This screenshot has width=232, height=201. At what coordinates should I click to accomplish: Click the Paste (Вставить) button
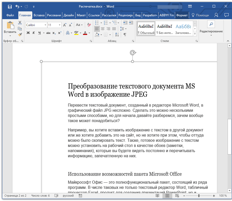click(x=10, y=29)
